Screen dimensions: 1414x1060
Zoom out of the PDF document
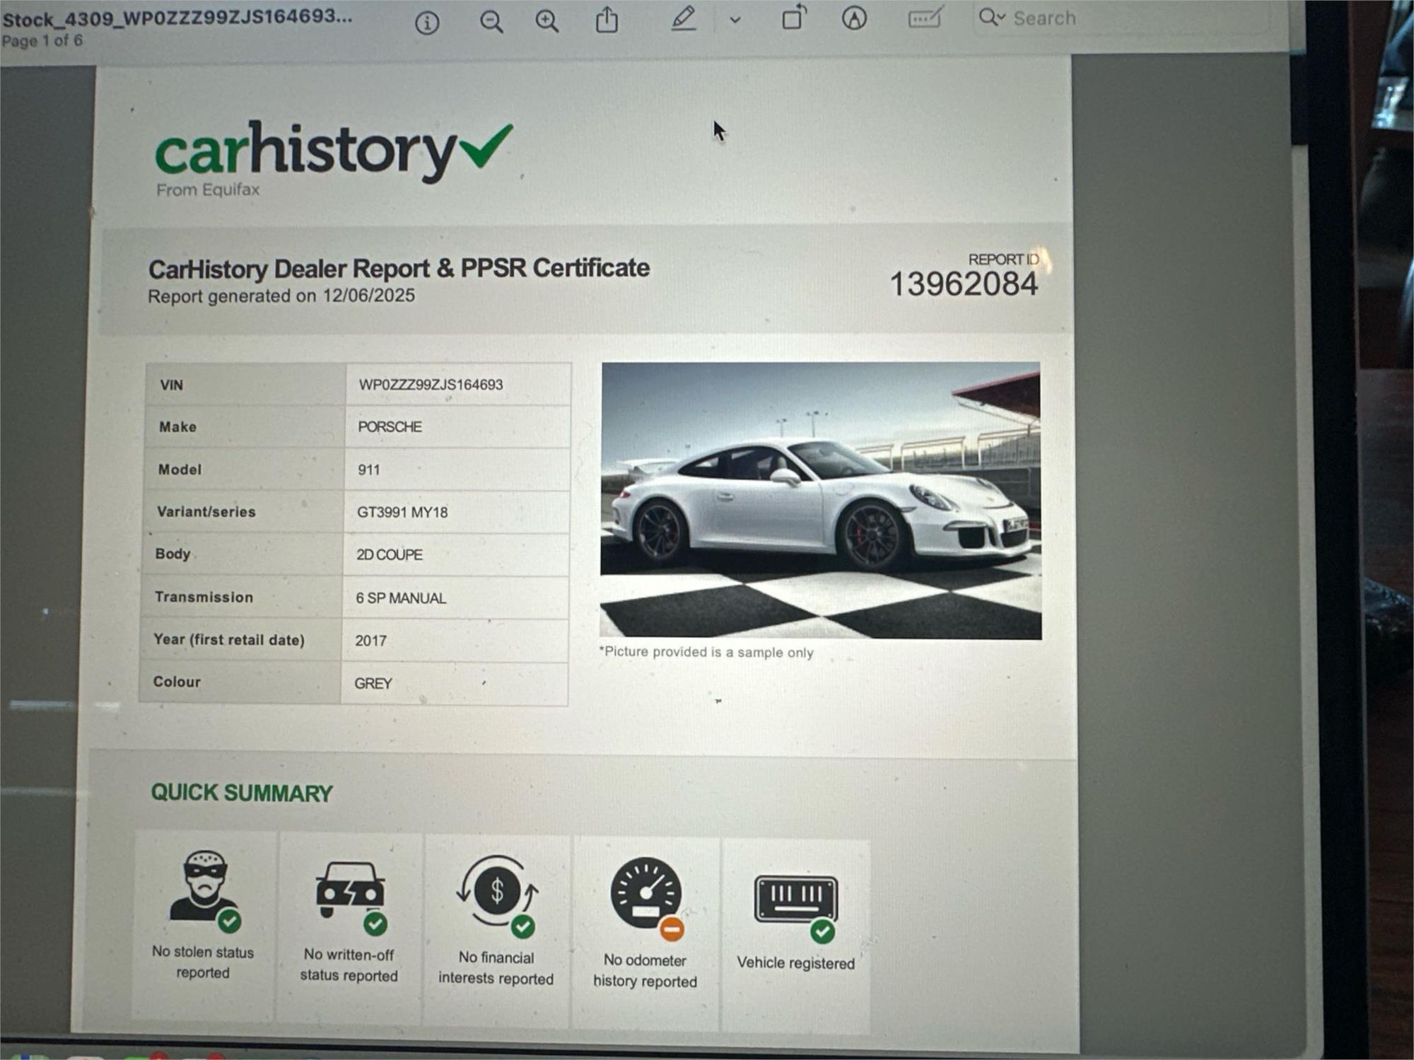pos(491,22)
